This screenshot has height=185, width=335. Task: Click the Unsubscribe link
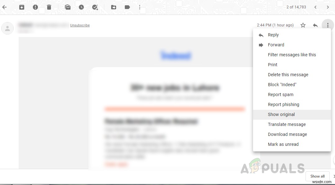pos(80,25)
